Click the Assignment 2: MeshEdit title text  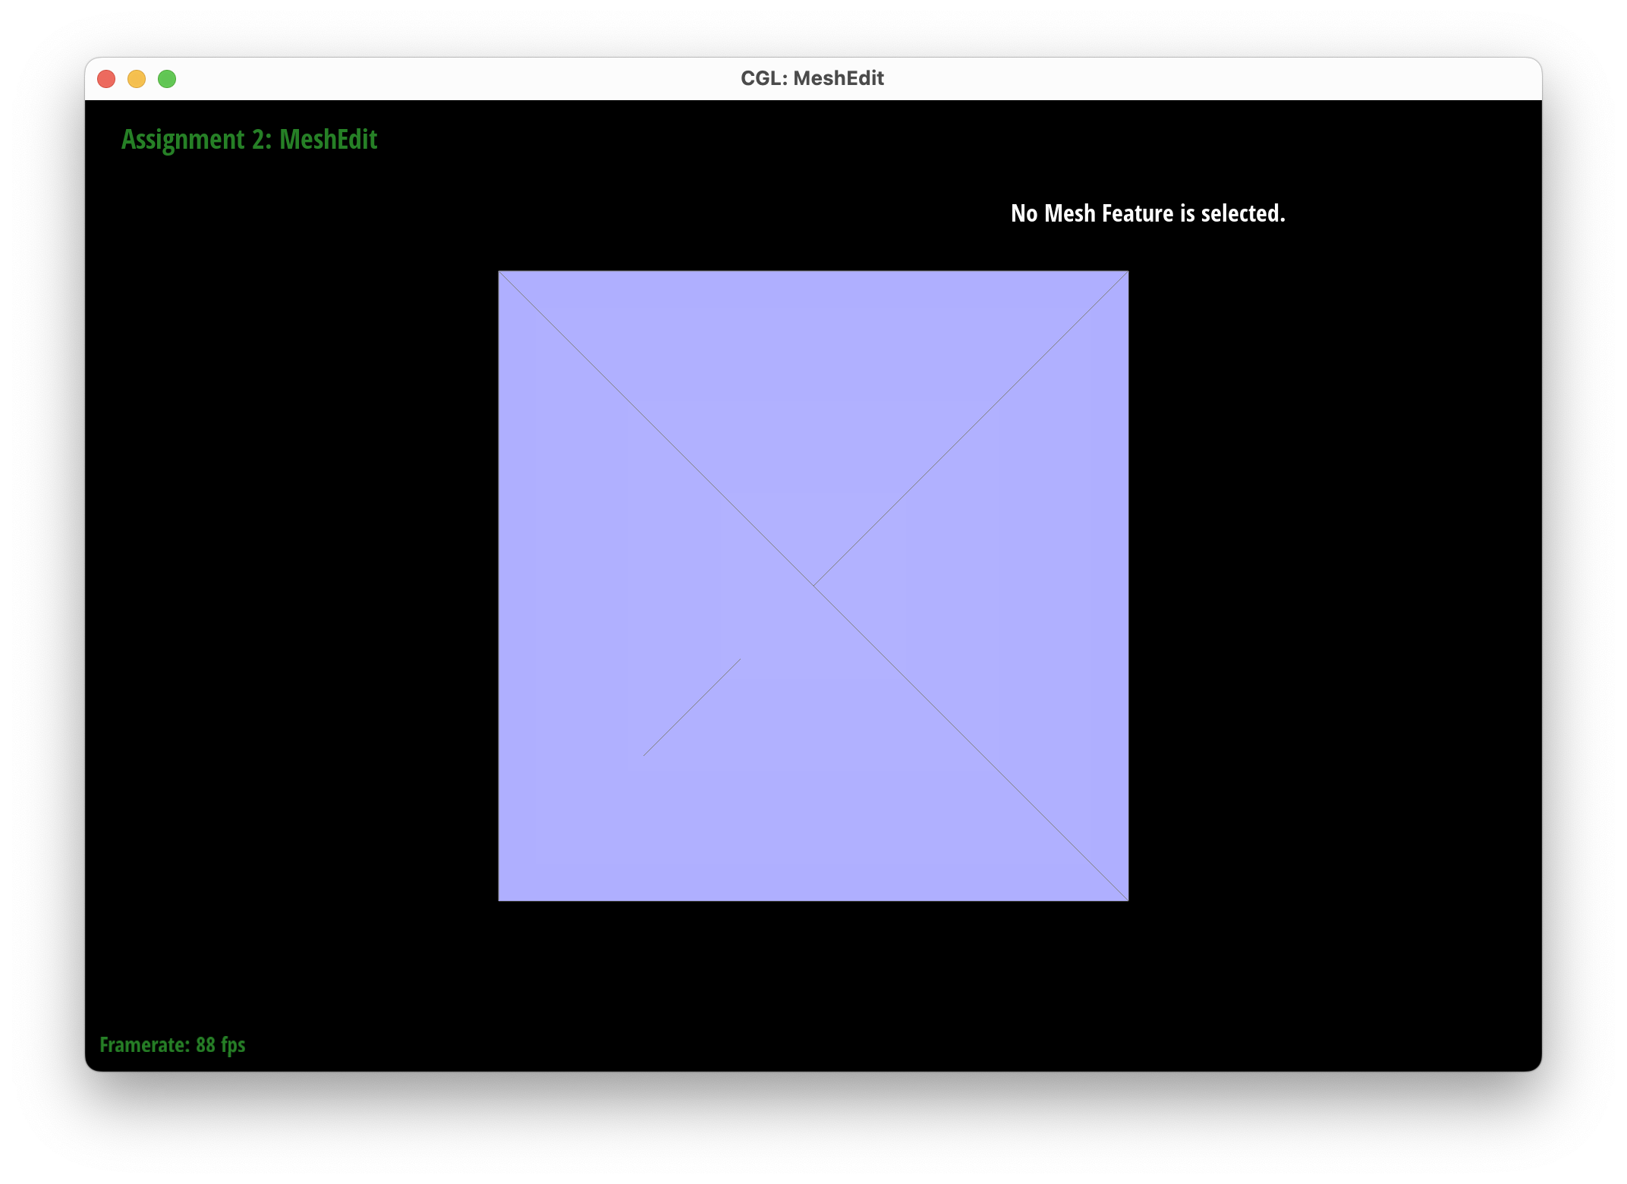tap(249, 139)
